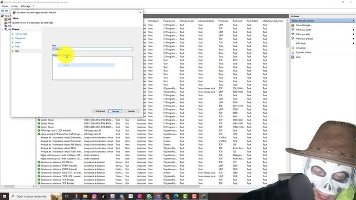Click Exporter la liste text in Actions pane

coord(304,52)
